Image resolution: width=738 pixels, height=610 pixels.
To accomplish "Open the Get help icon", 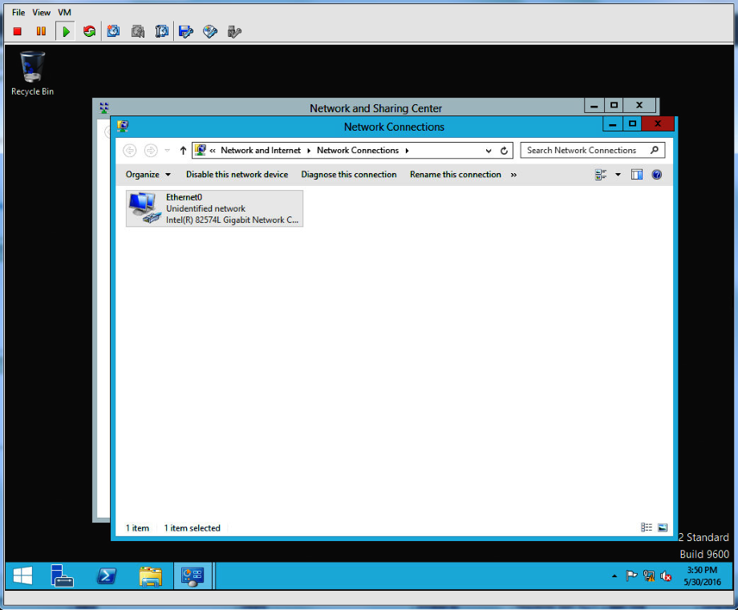I will pos(657,175).
